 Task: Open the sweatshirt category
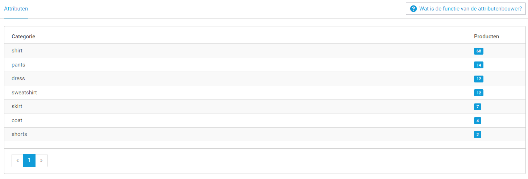click(24, 93)
